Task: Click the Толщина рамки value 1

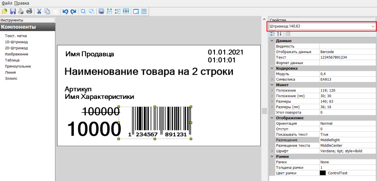Action: (348, 167)
